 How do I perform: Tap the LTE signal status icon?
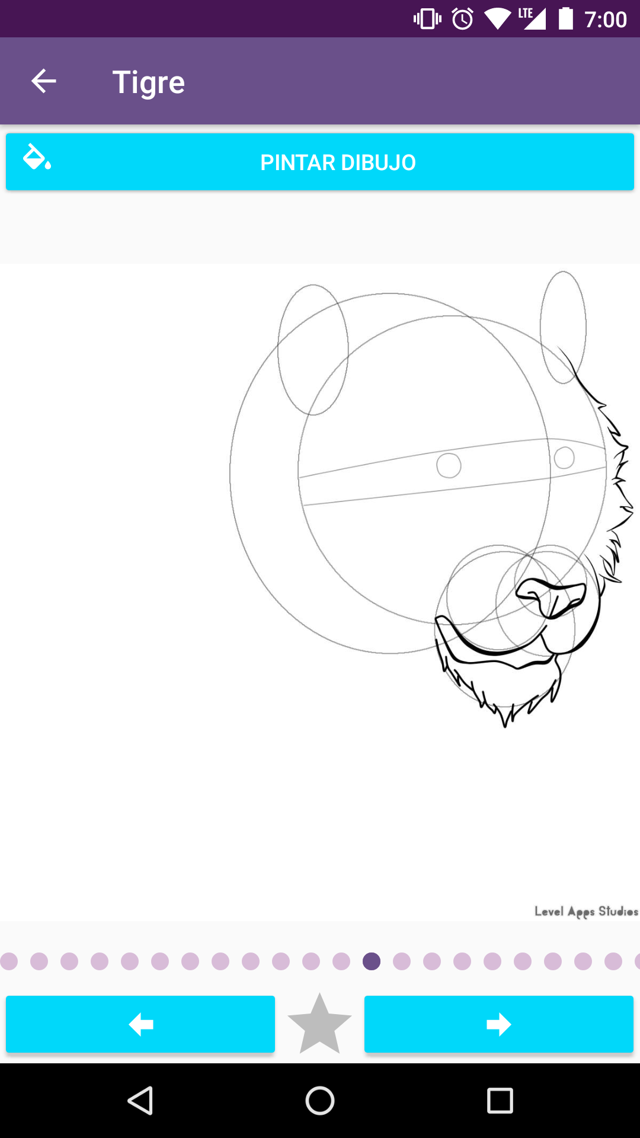(x=532, y=18)
